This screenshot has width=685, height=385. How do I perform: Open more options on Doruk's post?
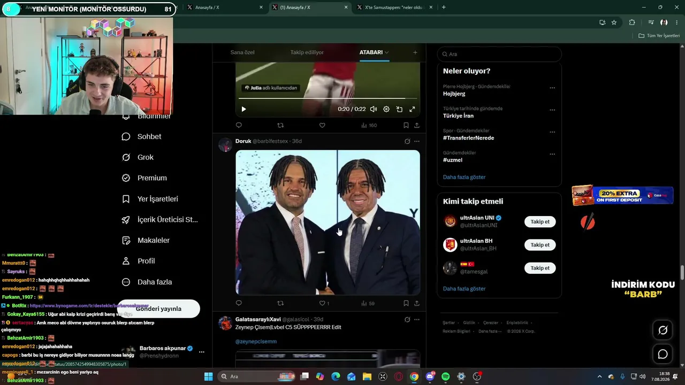417,141
